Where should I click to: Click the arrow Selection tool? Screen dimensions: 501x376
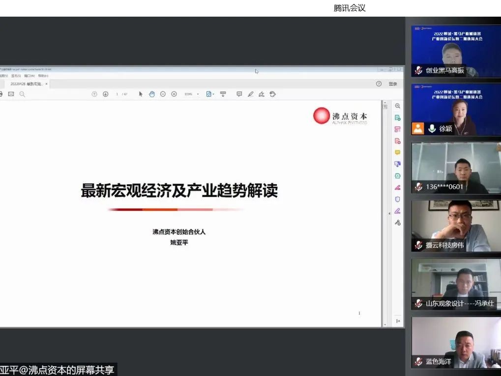[141, 94]
